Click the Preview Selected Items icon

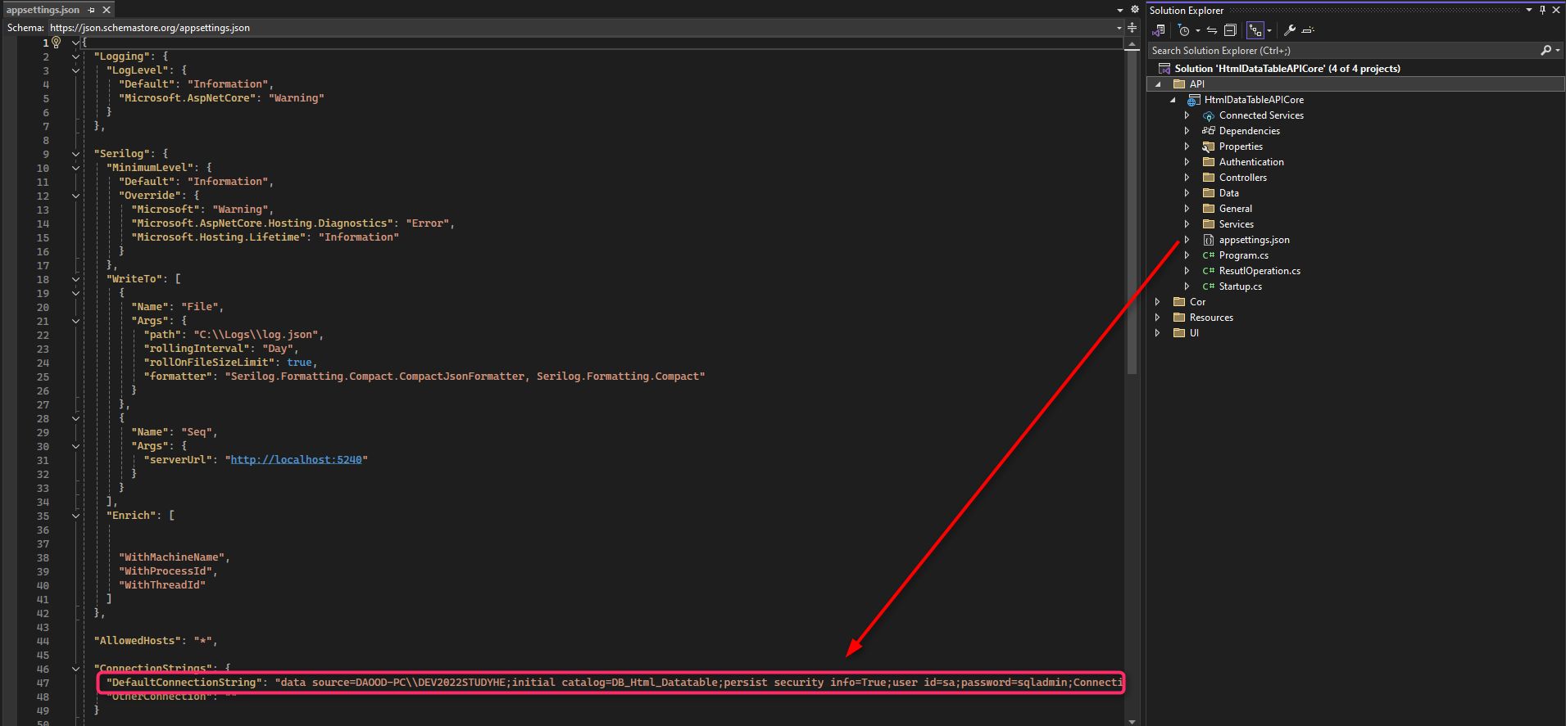[x=1308, y=30]
